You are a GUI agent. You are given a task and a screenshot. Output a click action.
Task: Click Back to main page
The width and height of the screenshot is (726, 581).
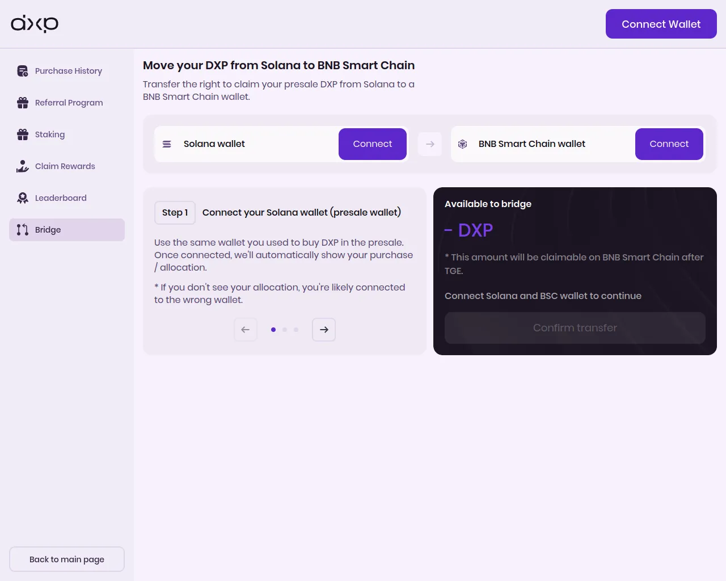click(67, 559)
